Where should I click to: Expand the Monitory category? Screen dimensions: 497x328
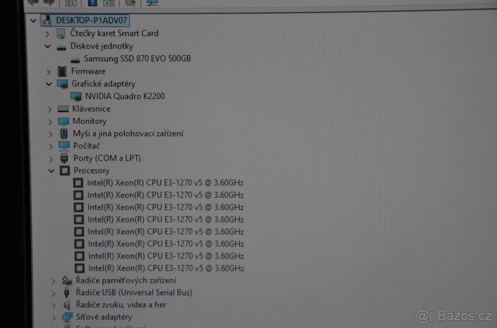click(51, 121)
